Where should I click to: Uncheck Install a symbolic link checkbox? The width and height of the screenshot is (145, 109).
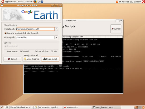(6, 33)
